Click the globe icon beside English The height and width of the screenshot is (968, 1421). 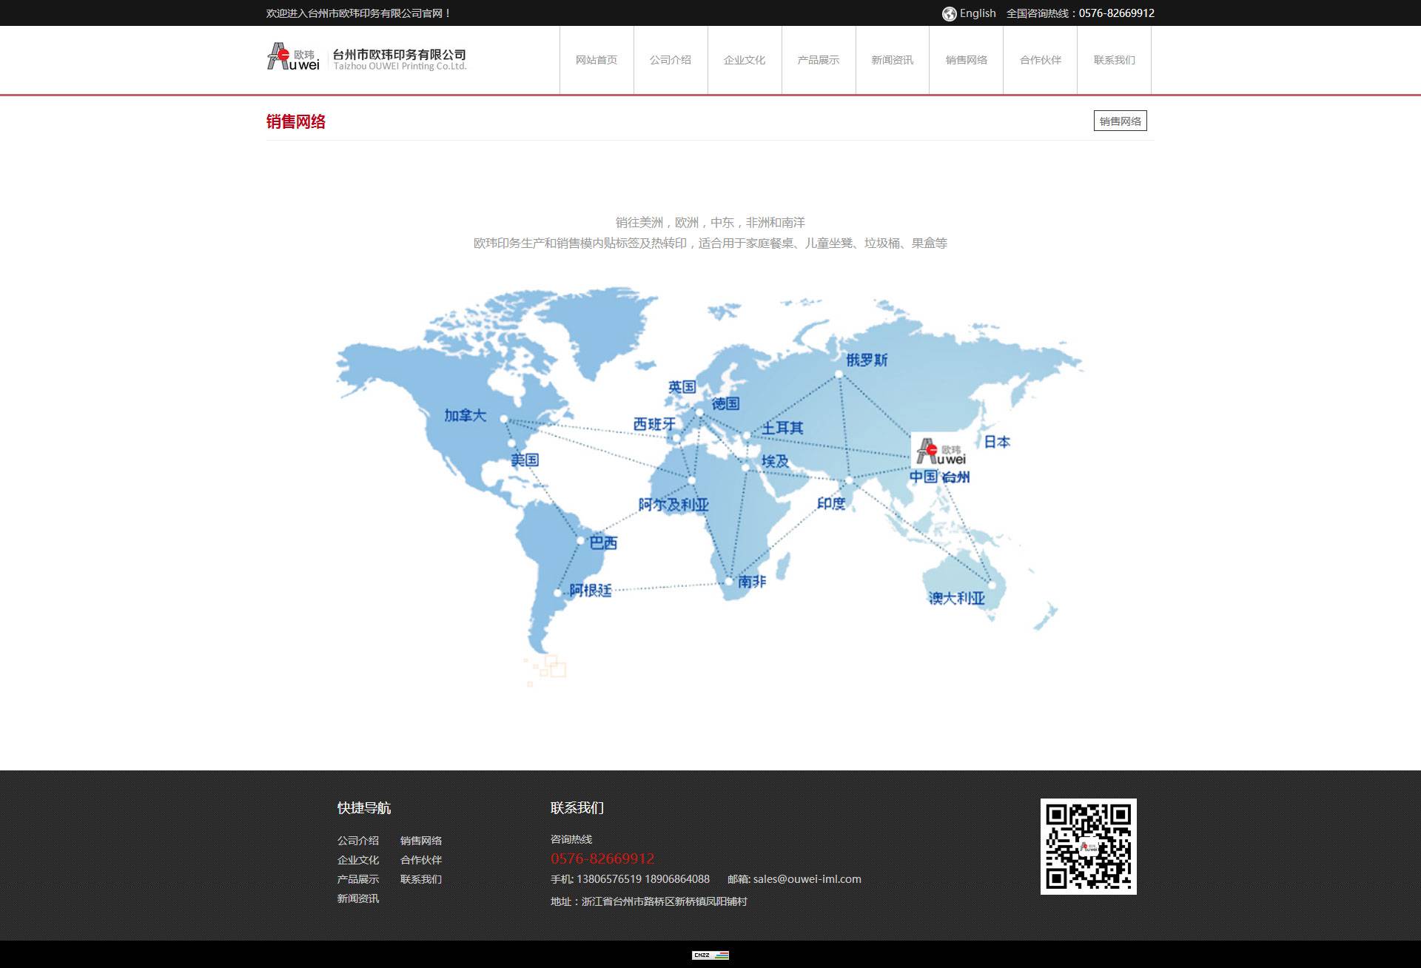[x=949, y=14]
